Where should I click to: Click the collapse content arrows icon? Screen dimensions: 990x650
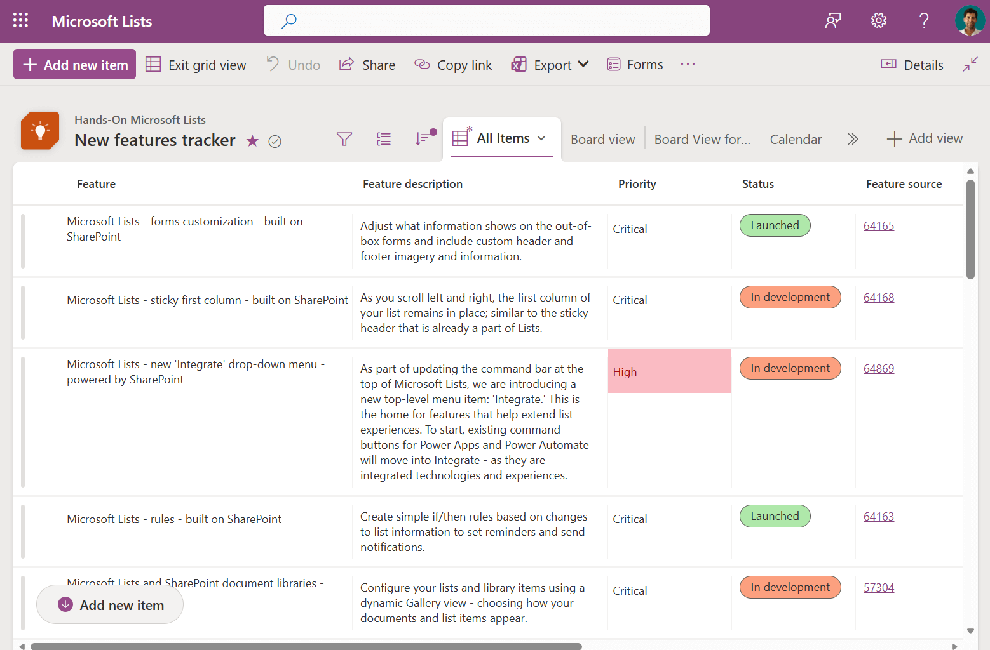(970, 65)
